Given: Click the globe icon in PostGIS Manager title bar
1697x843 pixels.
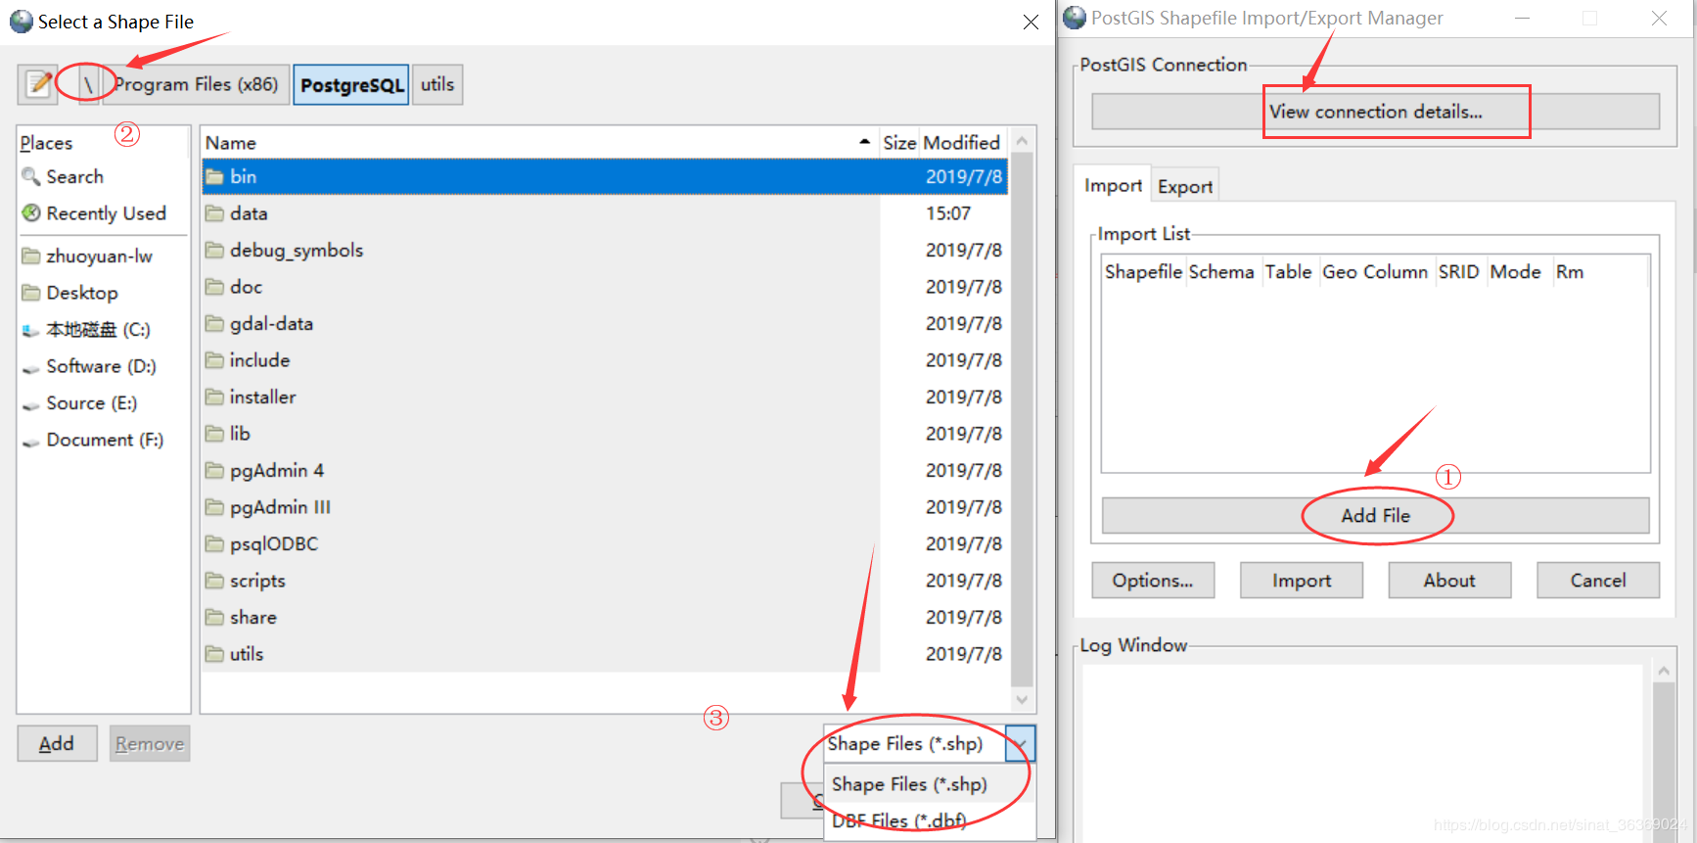Looking at the screenshot, I should coord(1075,18).
